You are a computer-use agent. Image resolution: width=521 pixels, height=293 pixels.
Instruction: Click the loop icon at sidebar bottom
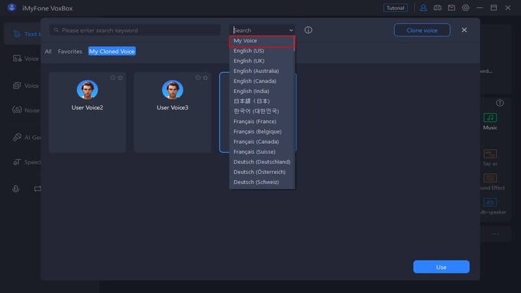[x=38, y=189]
